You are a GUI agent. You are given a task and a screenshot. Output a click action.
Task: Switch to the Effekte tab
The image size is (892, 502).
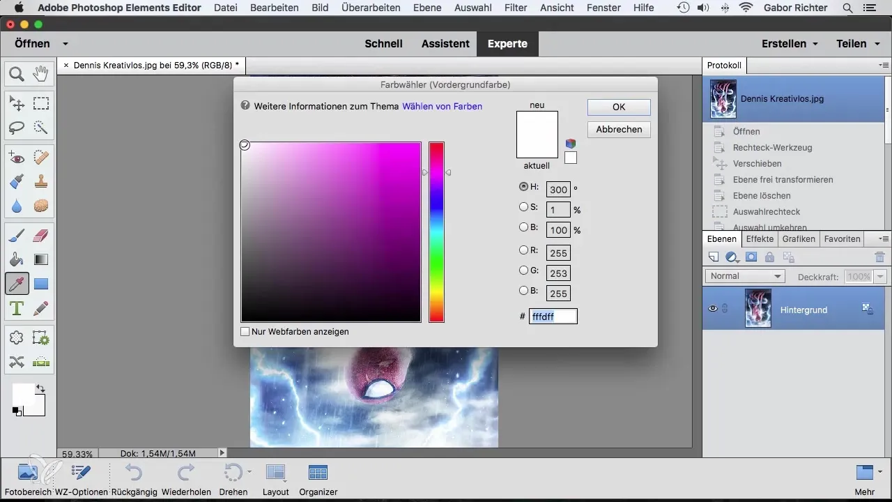pos(760,238)
